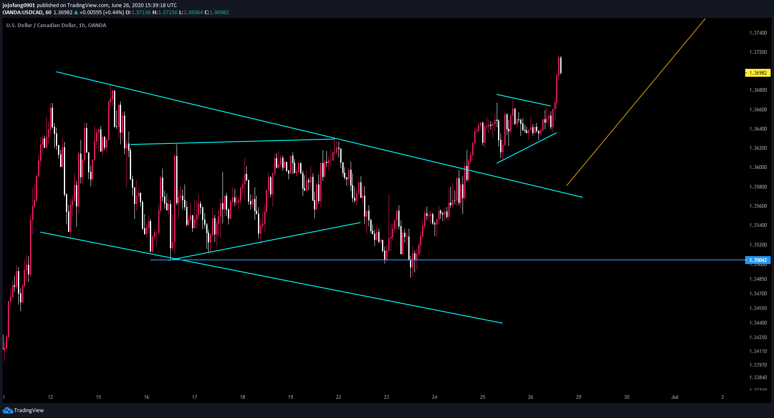Image resolution: width=774 pixels, height=418 pixels.
Task: Click date label 26 on time axis
Action: (531, 397)
